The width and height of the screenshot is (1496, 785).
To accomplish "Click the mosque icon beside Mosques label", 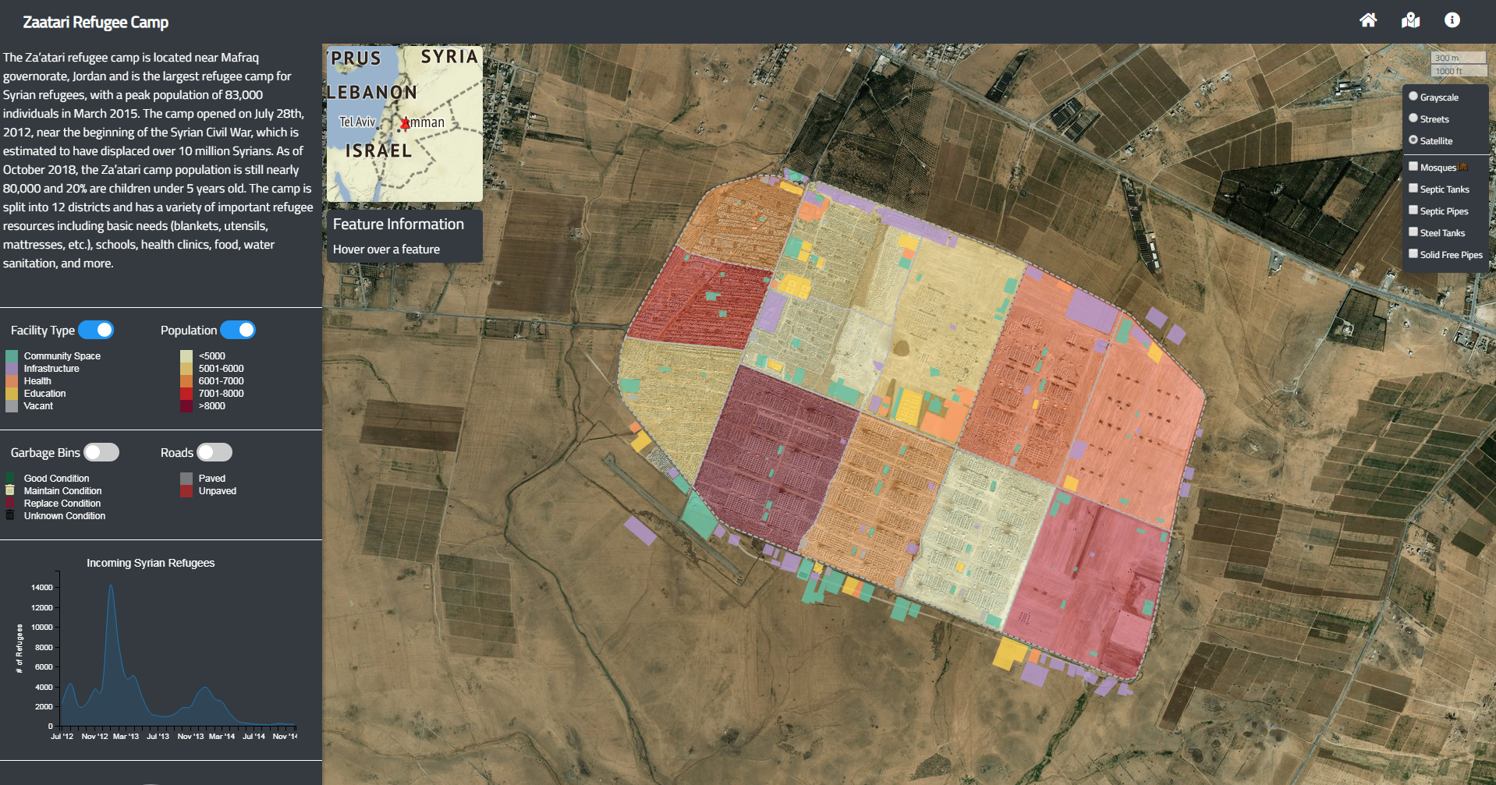I will [1462, 167].
